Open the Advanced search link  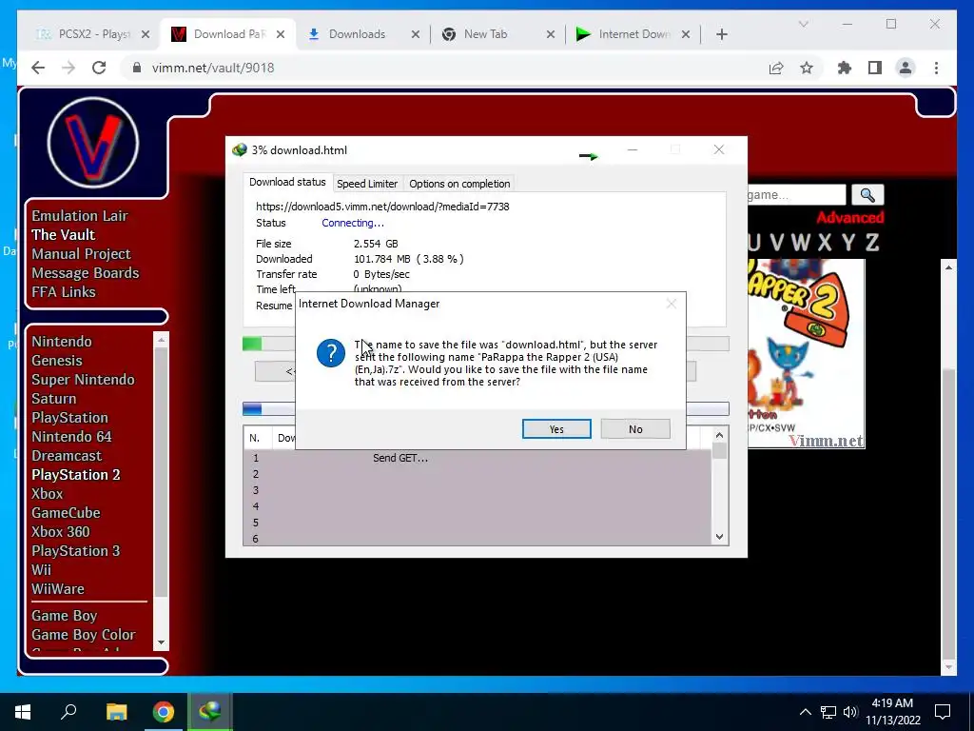click(849, 218)
